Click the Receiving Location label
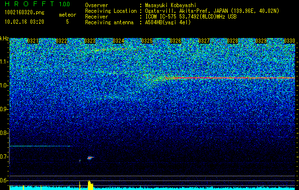The width and height of the screenshot is (299, 190). coord(111,11)
